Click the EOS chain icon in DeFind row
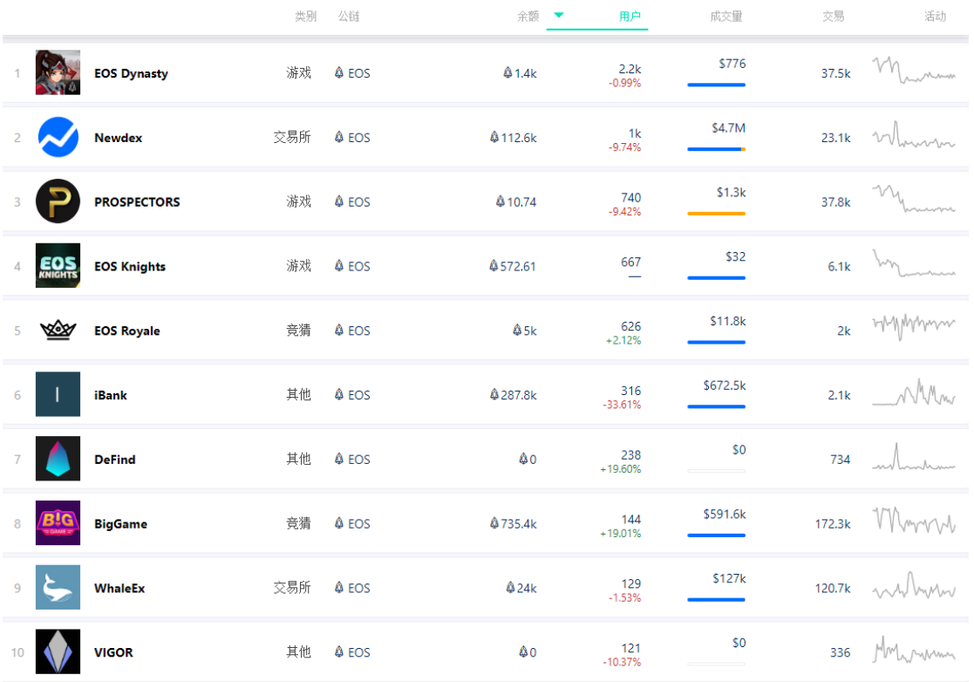974x682 pixels. click(339, 459)
